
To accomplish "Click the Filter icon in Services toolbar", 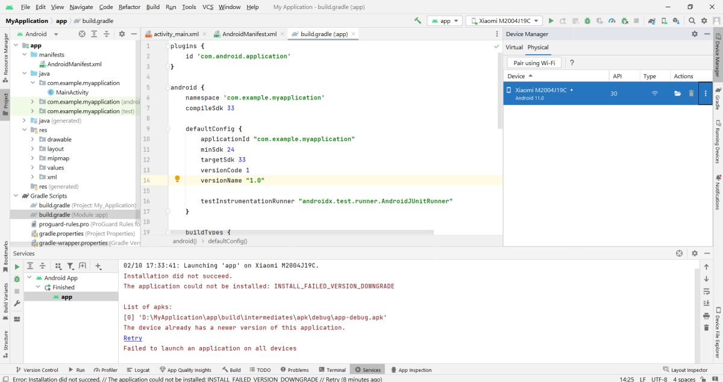I will 70,266.
